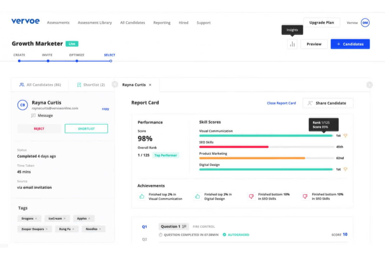The width and height of the screenshot is (385, 256).
Task: Remove the IceCream tag
Action: (65, 219)
